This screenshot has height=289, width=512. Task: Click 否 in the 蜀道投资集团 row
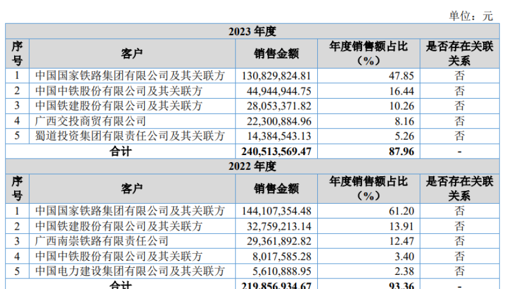pos(460,136)
